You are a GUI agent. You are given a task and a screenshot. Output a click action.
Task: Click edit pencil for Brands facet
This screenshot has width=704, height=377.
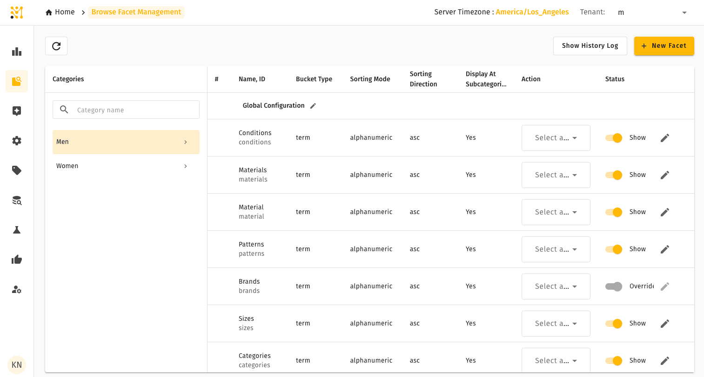pyautogui.click(x=665, y=286)
